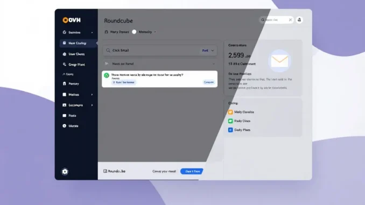Click the notification bell icon
Screen dimensions: 365x205
(x=299, y=20)
